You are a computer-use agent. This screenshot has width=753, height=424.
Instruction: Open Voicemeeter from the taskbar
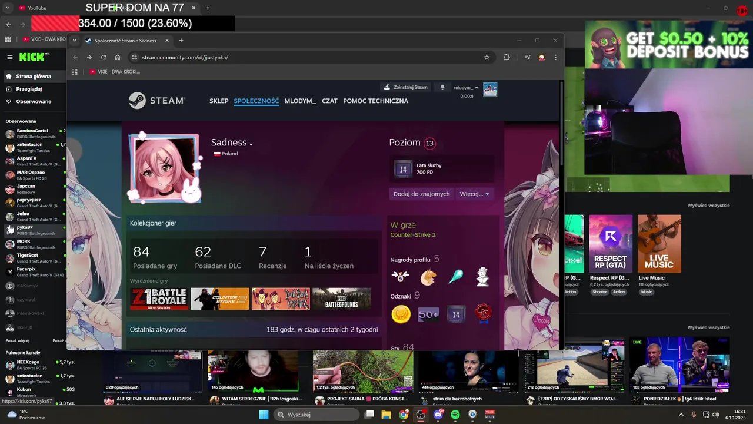(x=489, y=415)
